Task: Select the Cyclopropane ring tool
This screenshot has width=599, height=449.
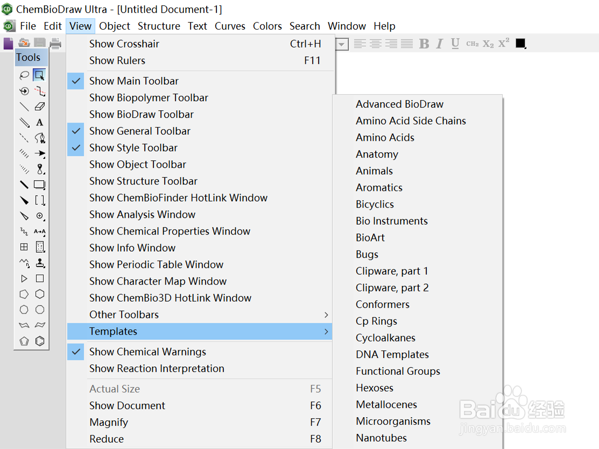Action: click(x=24, y=279)
